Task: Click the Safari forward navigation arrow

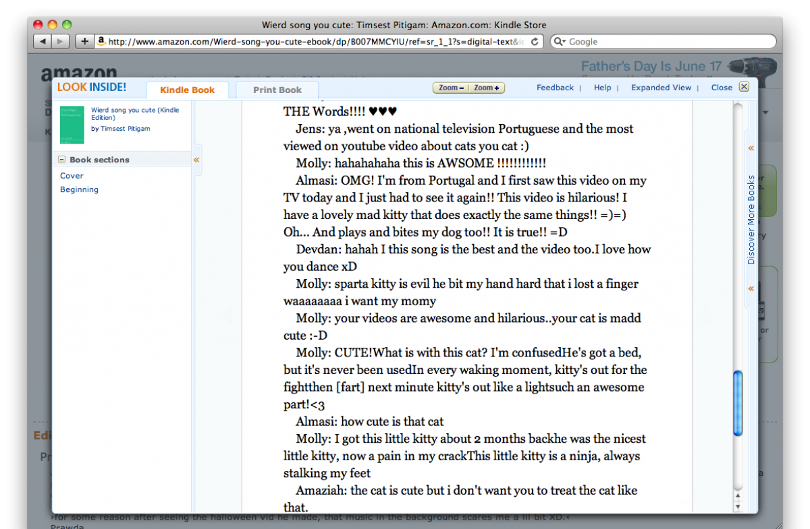Action: click(61, 42)
